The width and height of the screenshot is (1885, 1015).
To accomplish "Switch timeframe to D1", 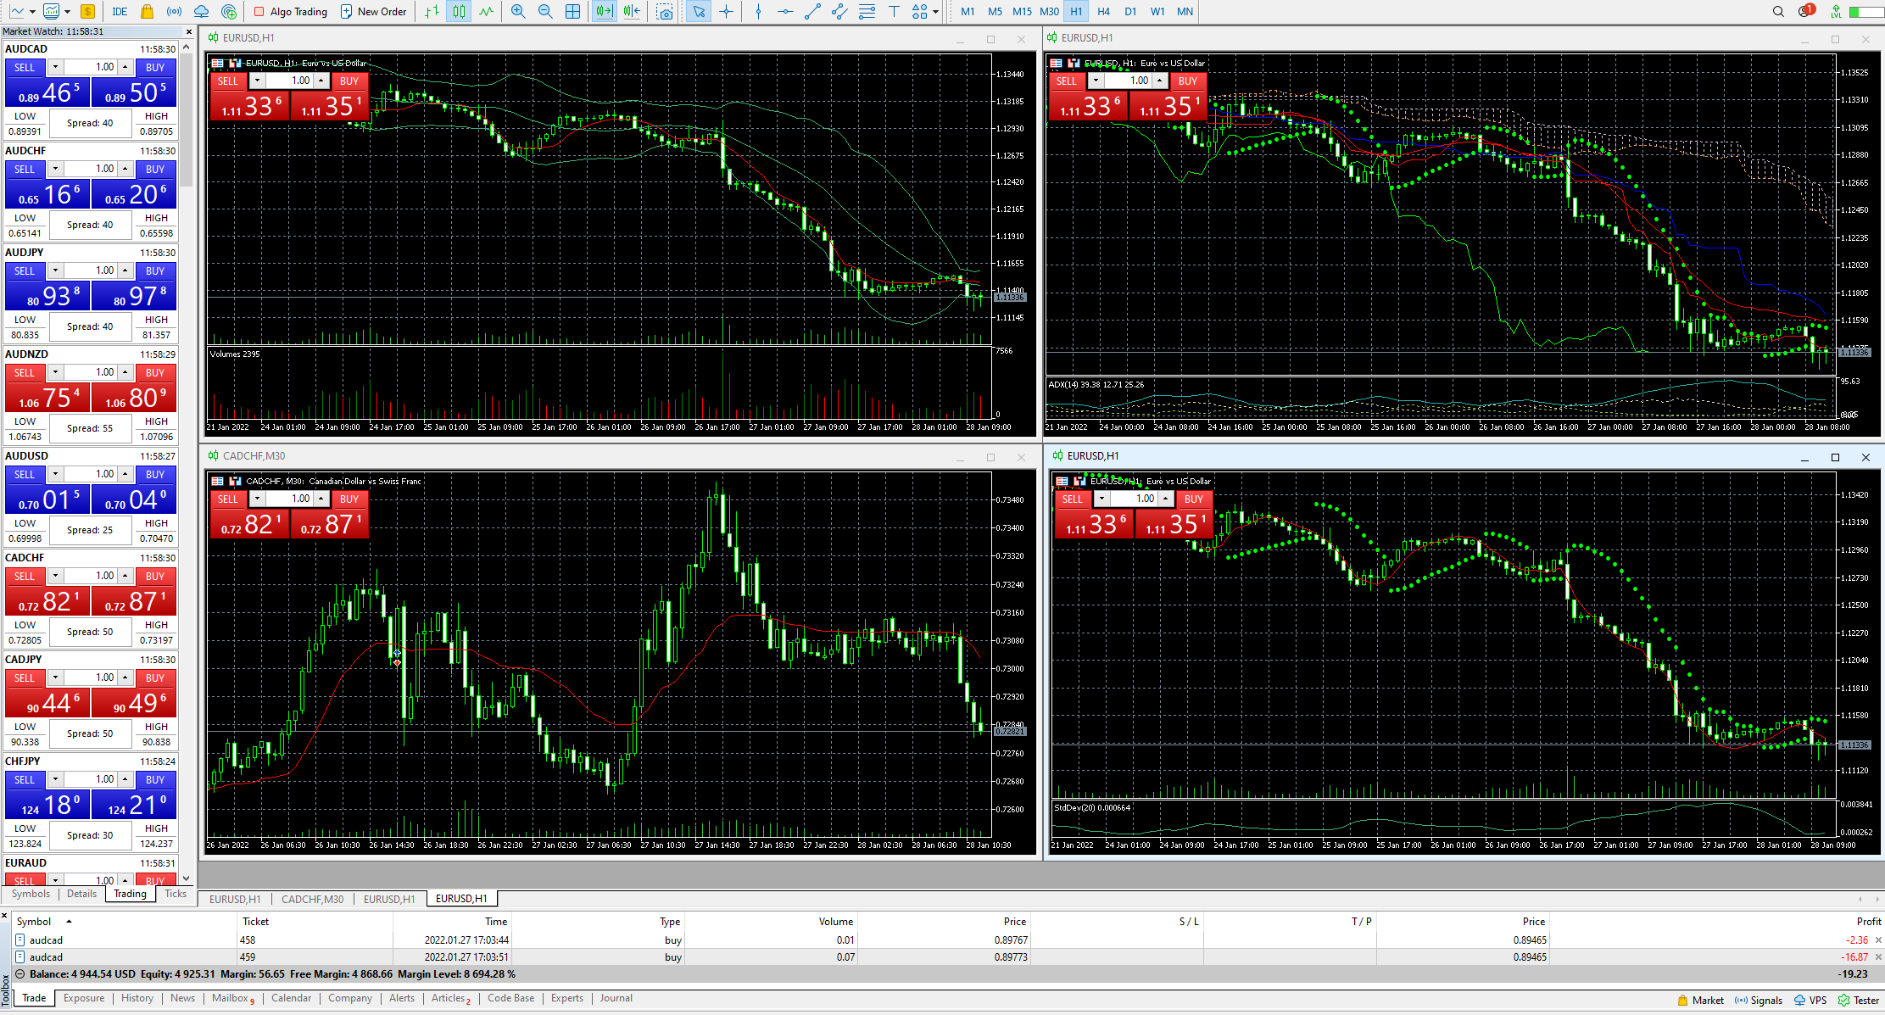I will [x=1130, y=12].
